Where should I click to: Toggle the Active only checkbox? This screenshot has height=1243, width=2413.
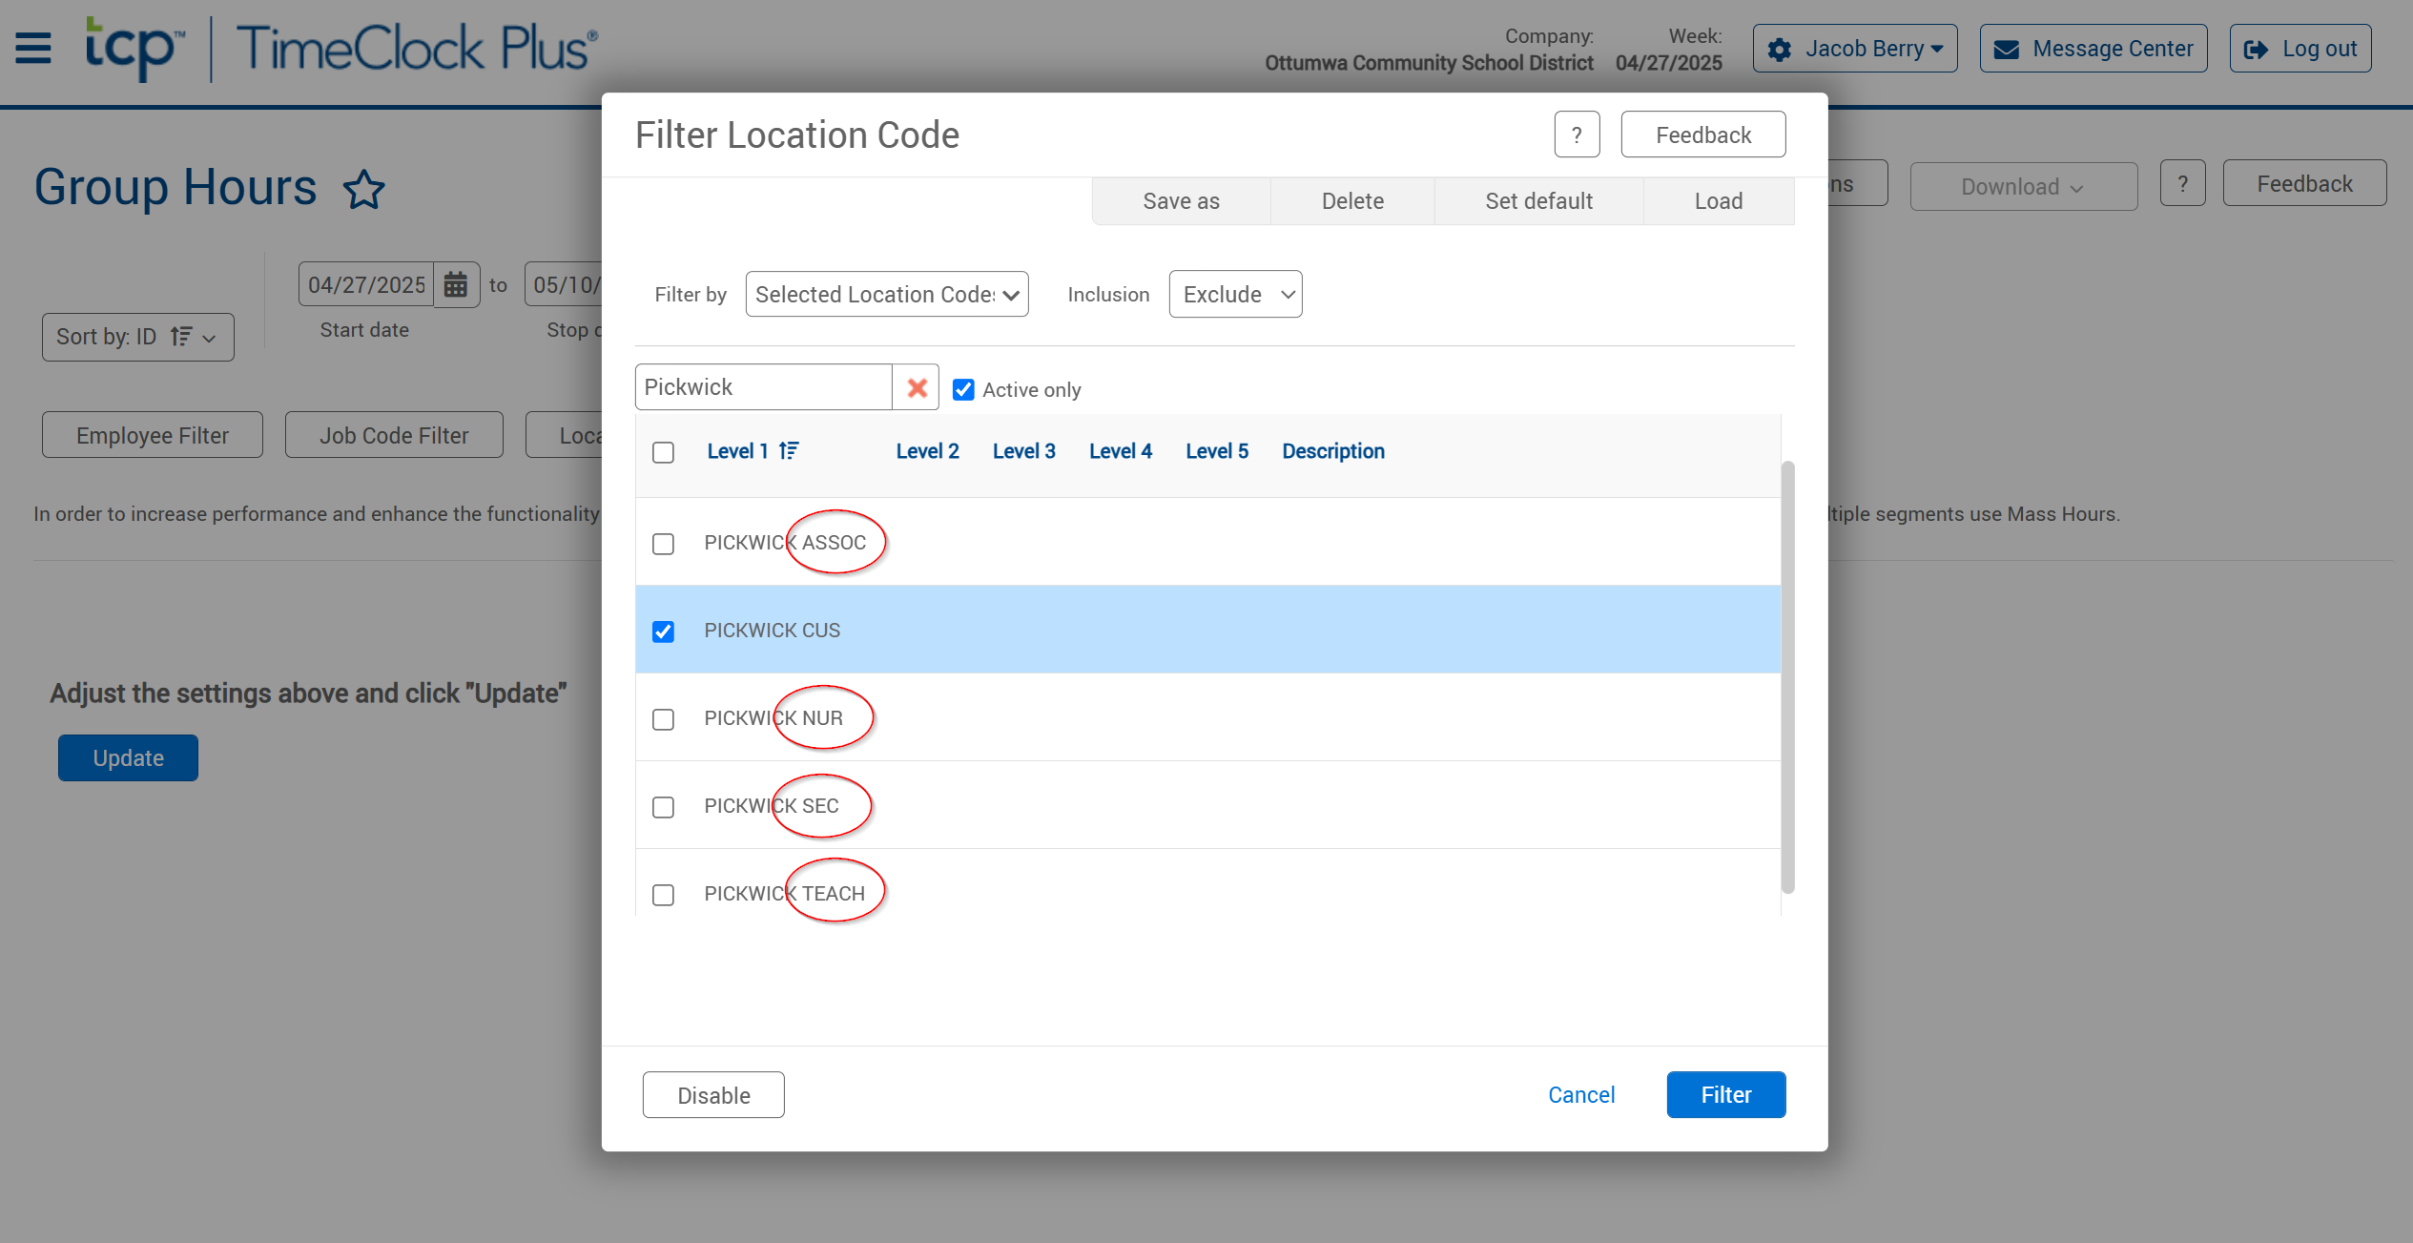[963, 389]
